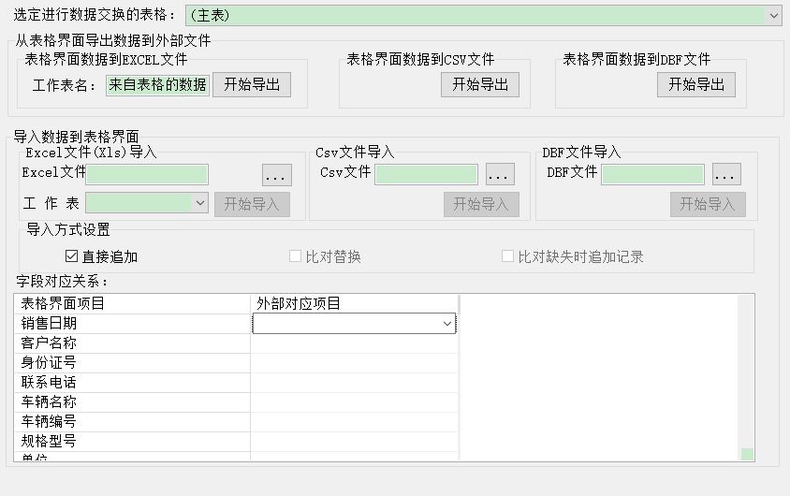Click the 工作表名 input field
790x496 pixels.
pos(157,85)
